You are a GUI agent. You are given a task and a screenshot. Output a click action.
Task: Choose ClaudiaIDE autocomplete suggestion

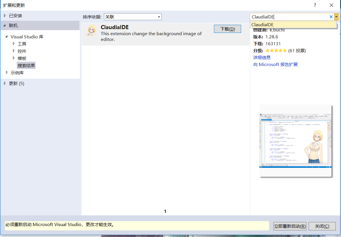[x=293, y=25]
